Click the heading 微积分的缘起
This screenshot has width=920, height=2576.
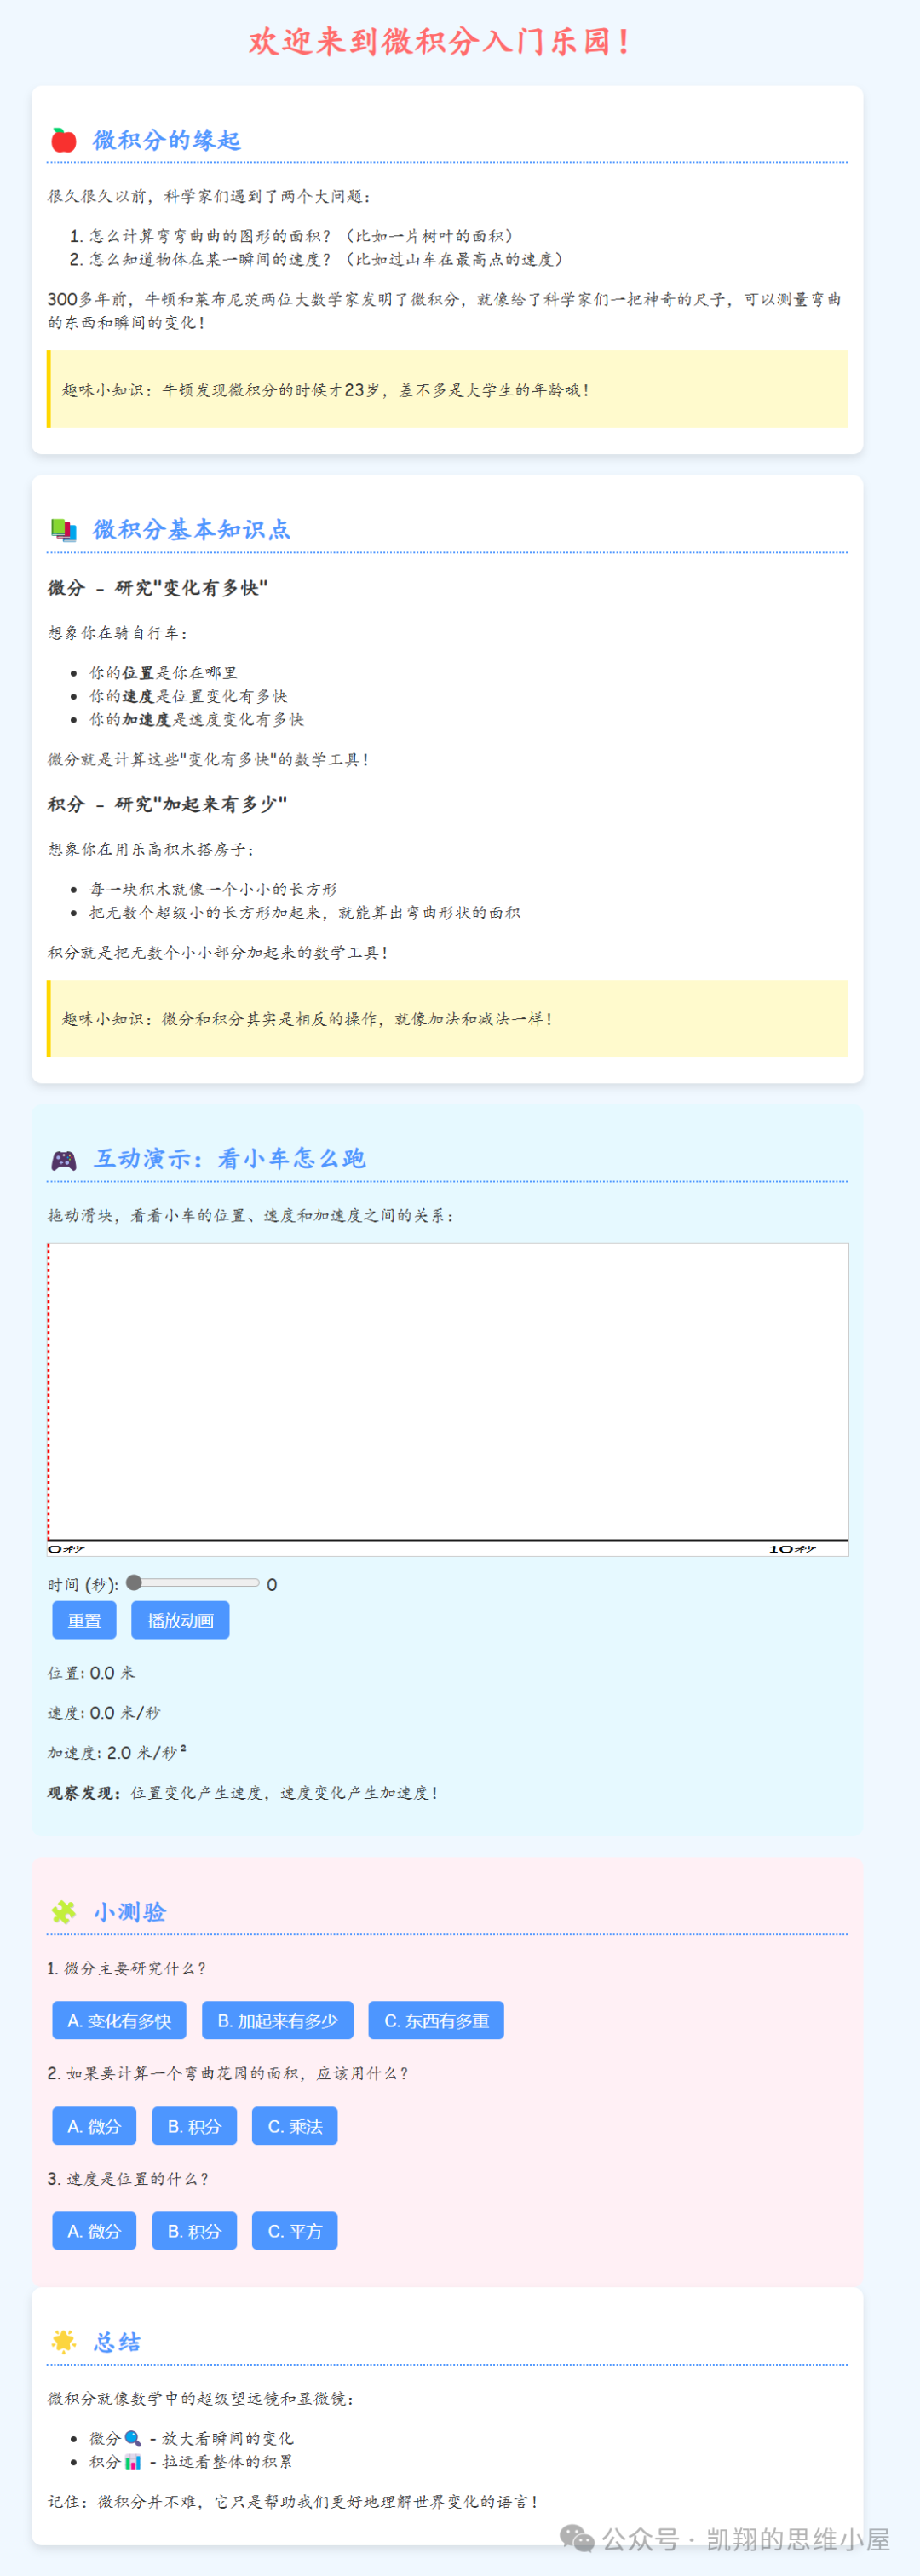pyautogui.click(x=167, y=140)
